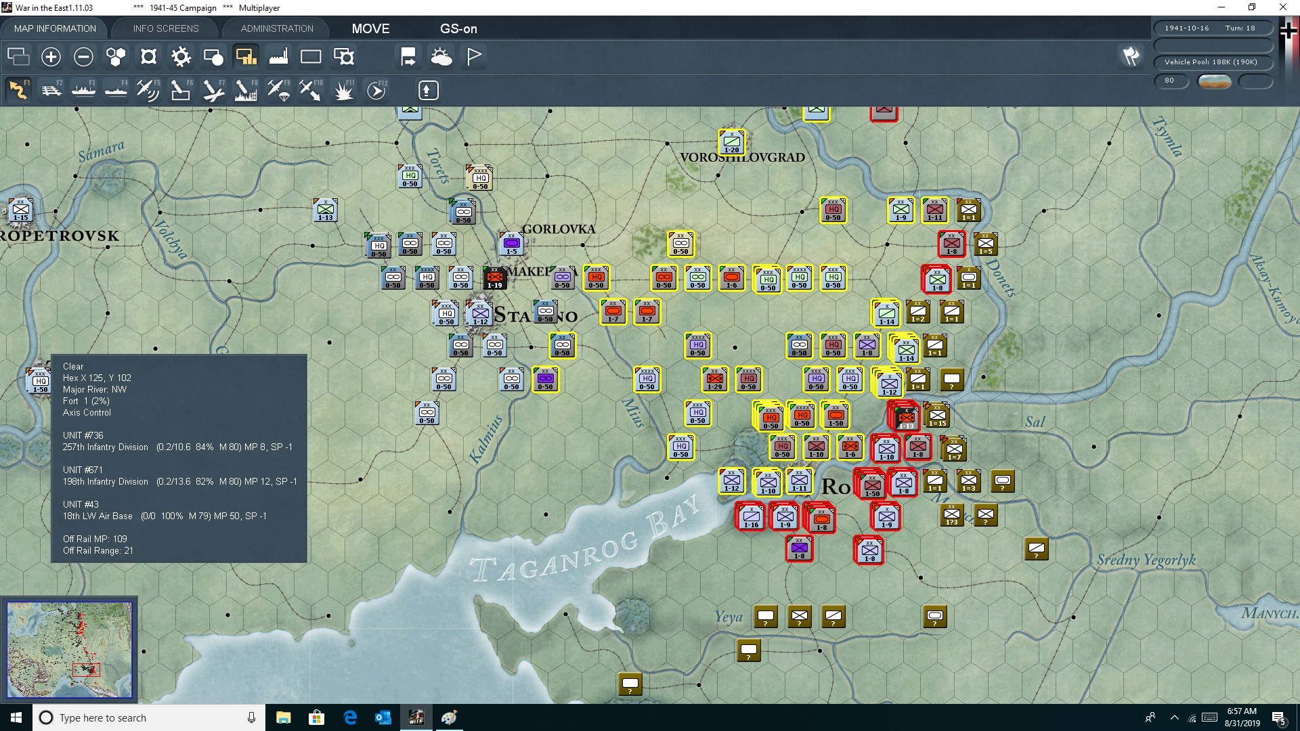Open the preferences gear icon
Screen dimensions: 1300x731
(x=181, y=57)
